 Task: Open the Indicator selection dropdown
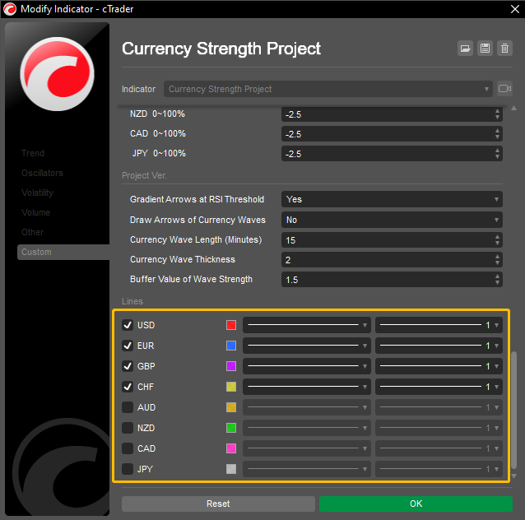pyautogui.click(x=328, y=89)
